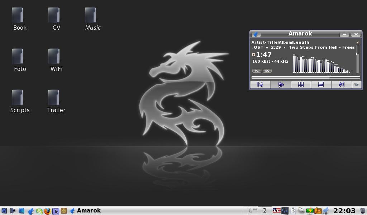Click the '160 kBit - 44 kHz' text
This screenshot has height=215, width=367.
(270, 61)
